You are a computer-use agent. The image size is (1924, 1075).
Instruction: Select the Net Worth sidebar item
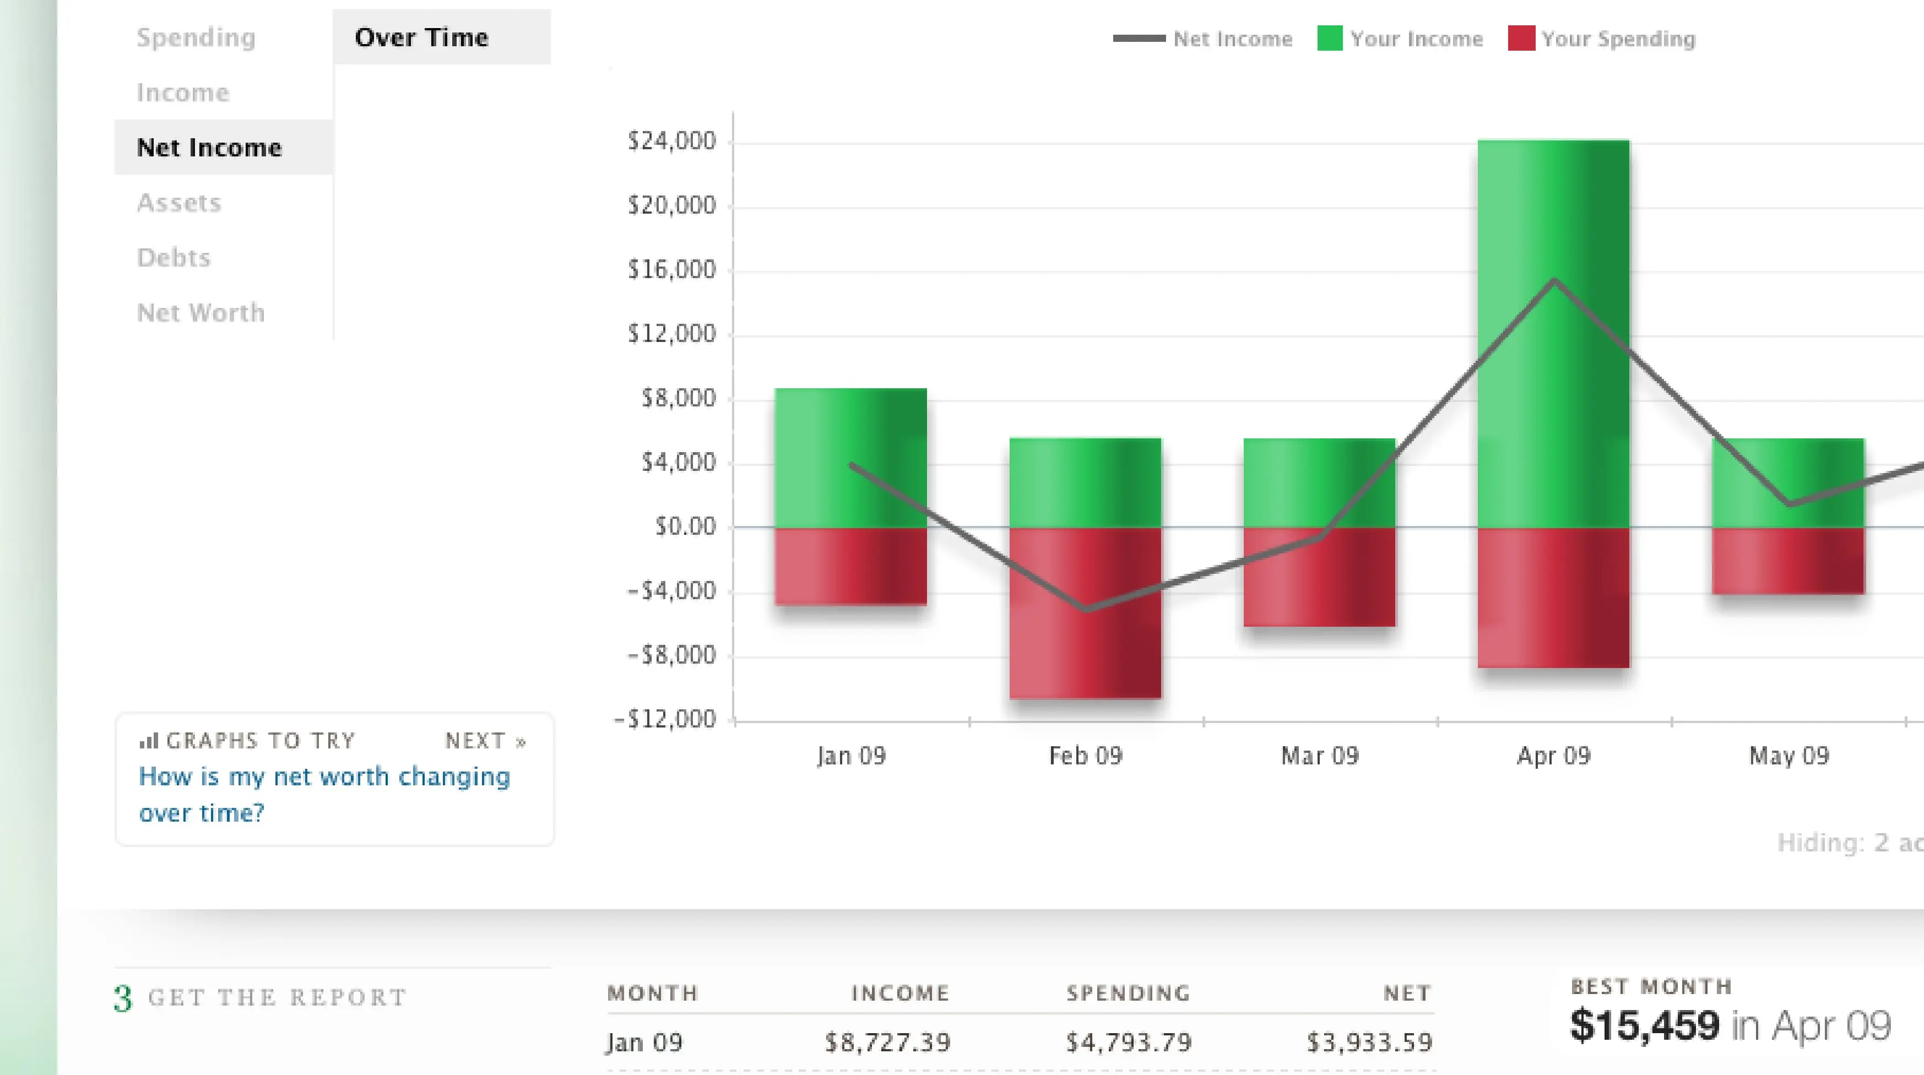[x=201, y=312]
